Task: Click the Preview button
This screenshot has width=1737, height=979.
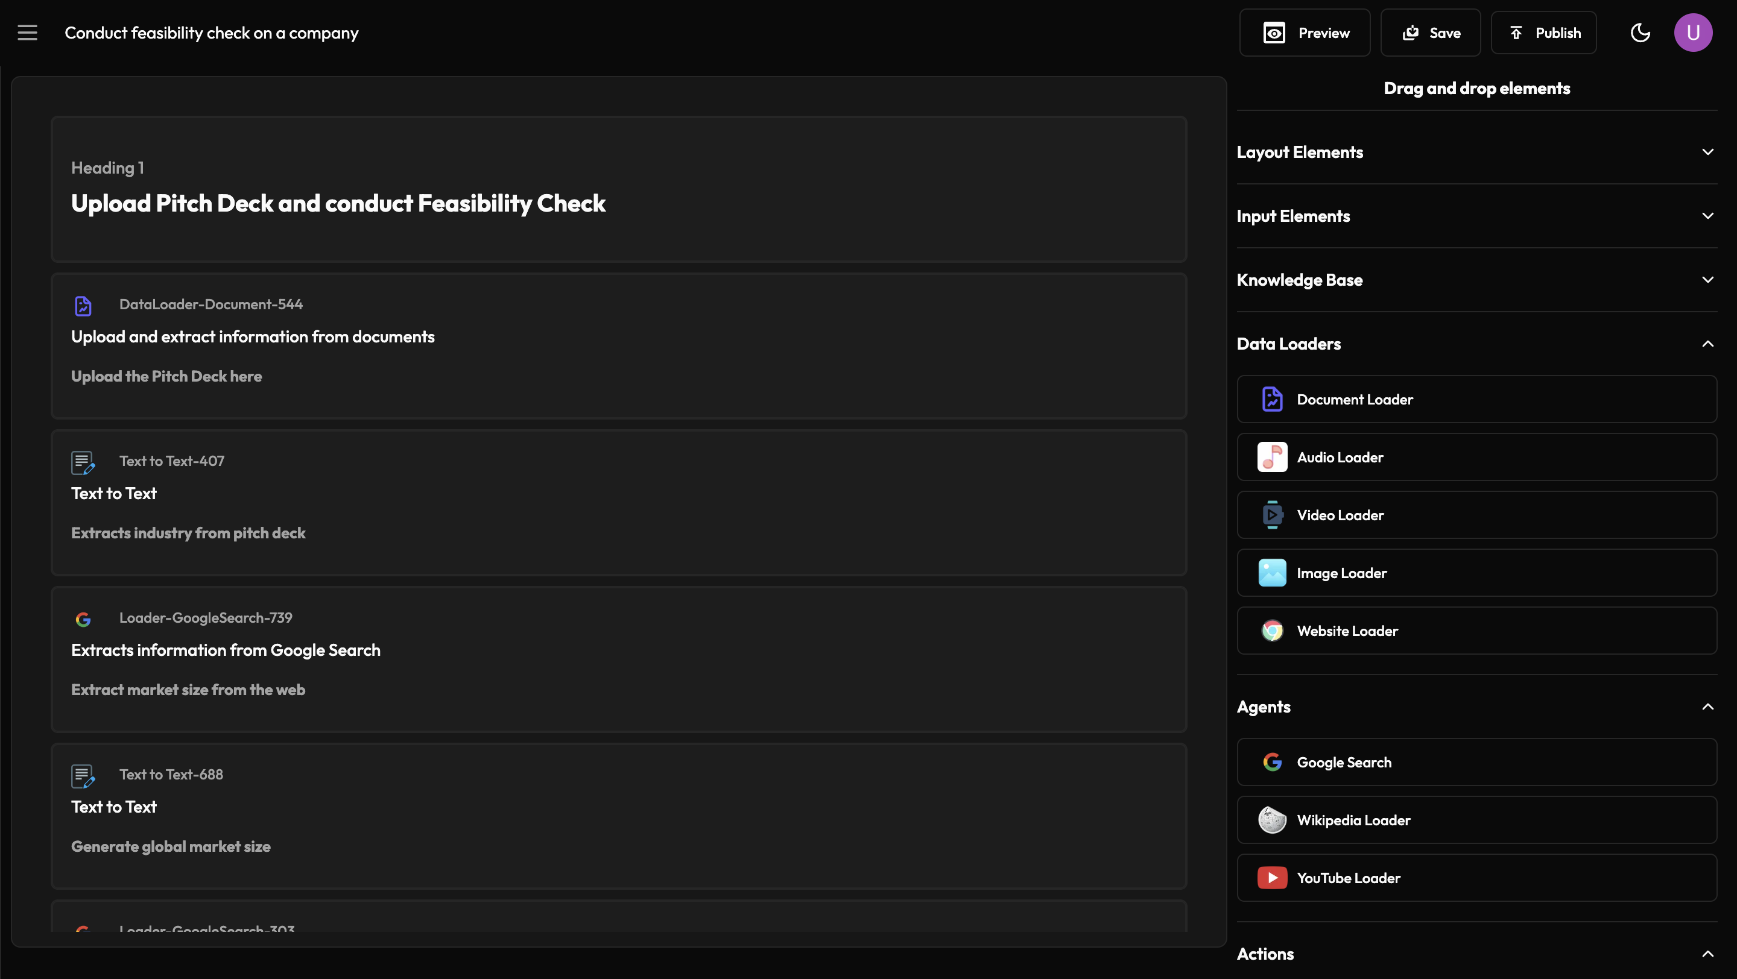Action: point(1304,33)
